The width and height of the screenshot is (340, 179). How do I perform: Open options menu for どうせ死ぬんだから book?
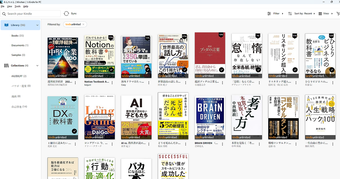coord(186,144)
